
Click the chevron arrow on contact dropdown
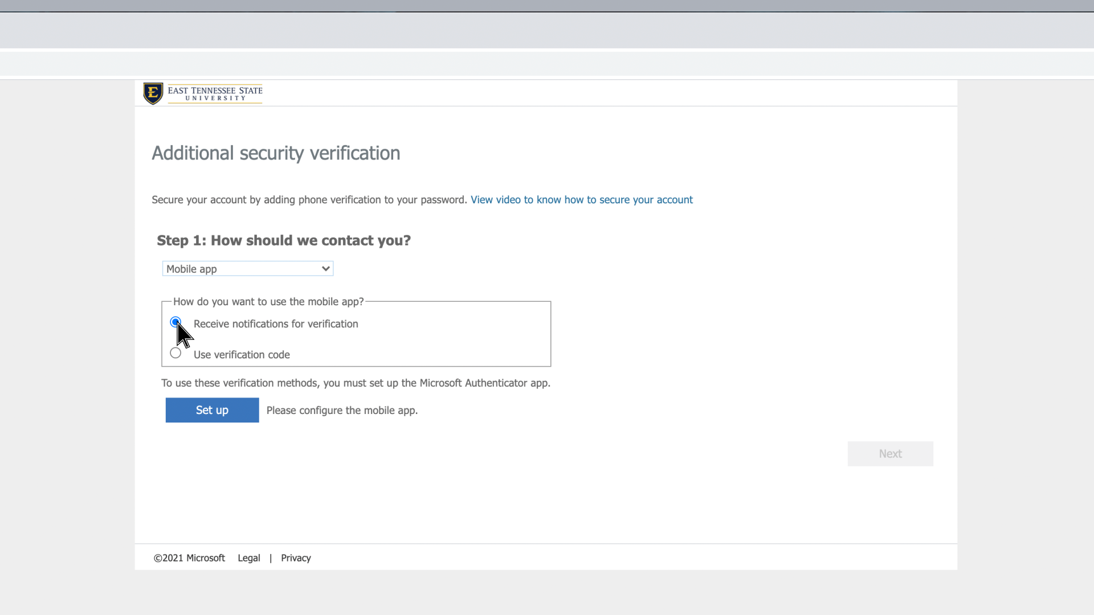(x=326, y=269)
